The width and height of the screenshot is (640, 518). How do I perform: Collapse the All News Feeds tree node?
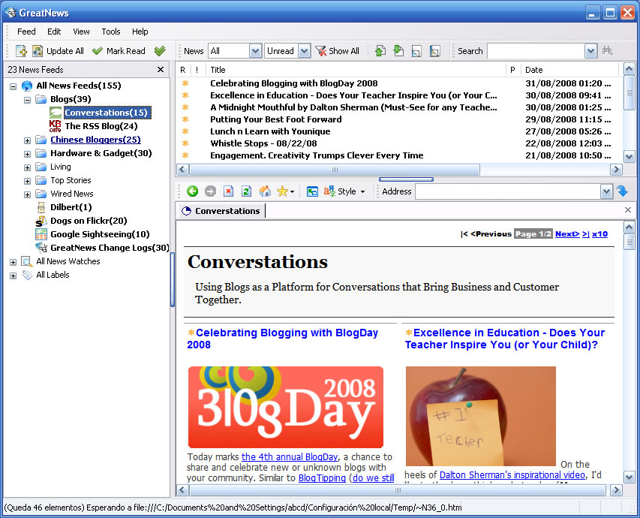tap(13, 86)
